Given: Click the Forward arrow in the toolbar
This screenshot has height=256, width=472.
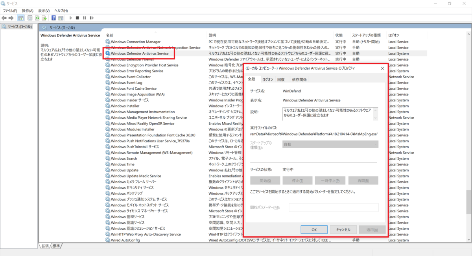Looking at the screenshot, I should pos(11,18).
